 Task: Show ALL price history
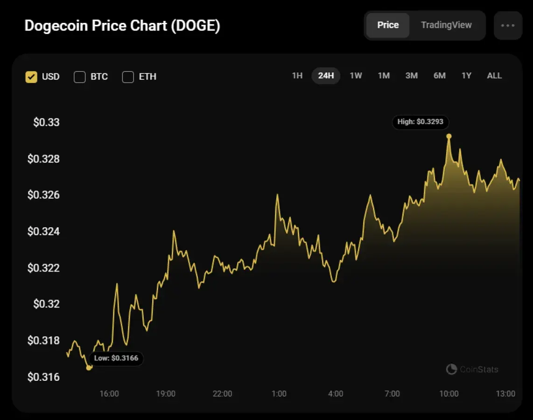[494, 76]
